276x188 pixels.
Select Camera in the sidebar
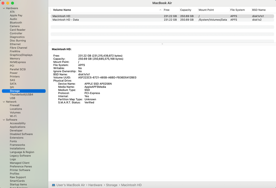click(15, 26)
